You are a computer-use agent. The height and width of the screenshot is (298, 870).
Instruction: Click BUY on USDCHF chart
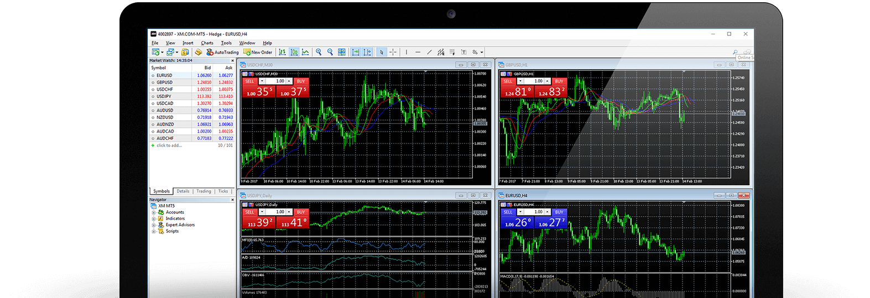[x=301, y=81]
